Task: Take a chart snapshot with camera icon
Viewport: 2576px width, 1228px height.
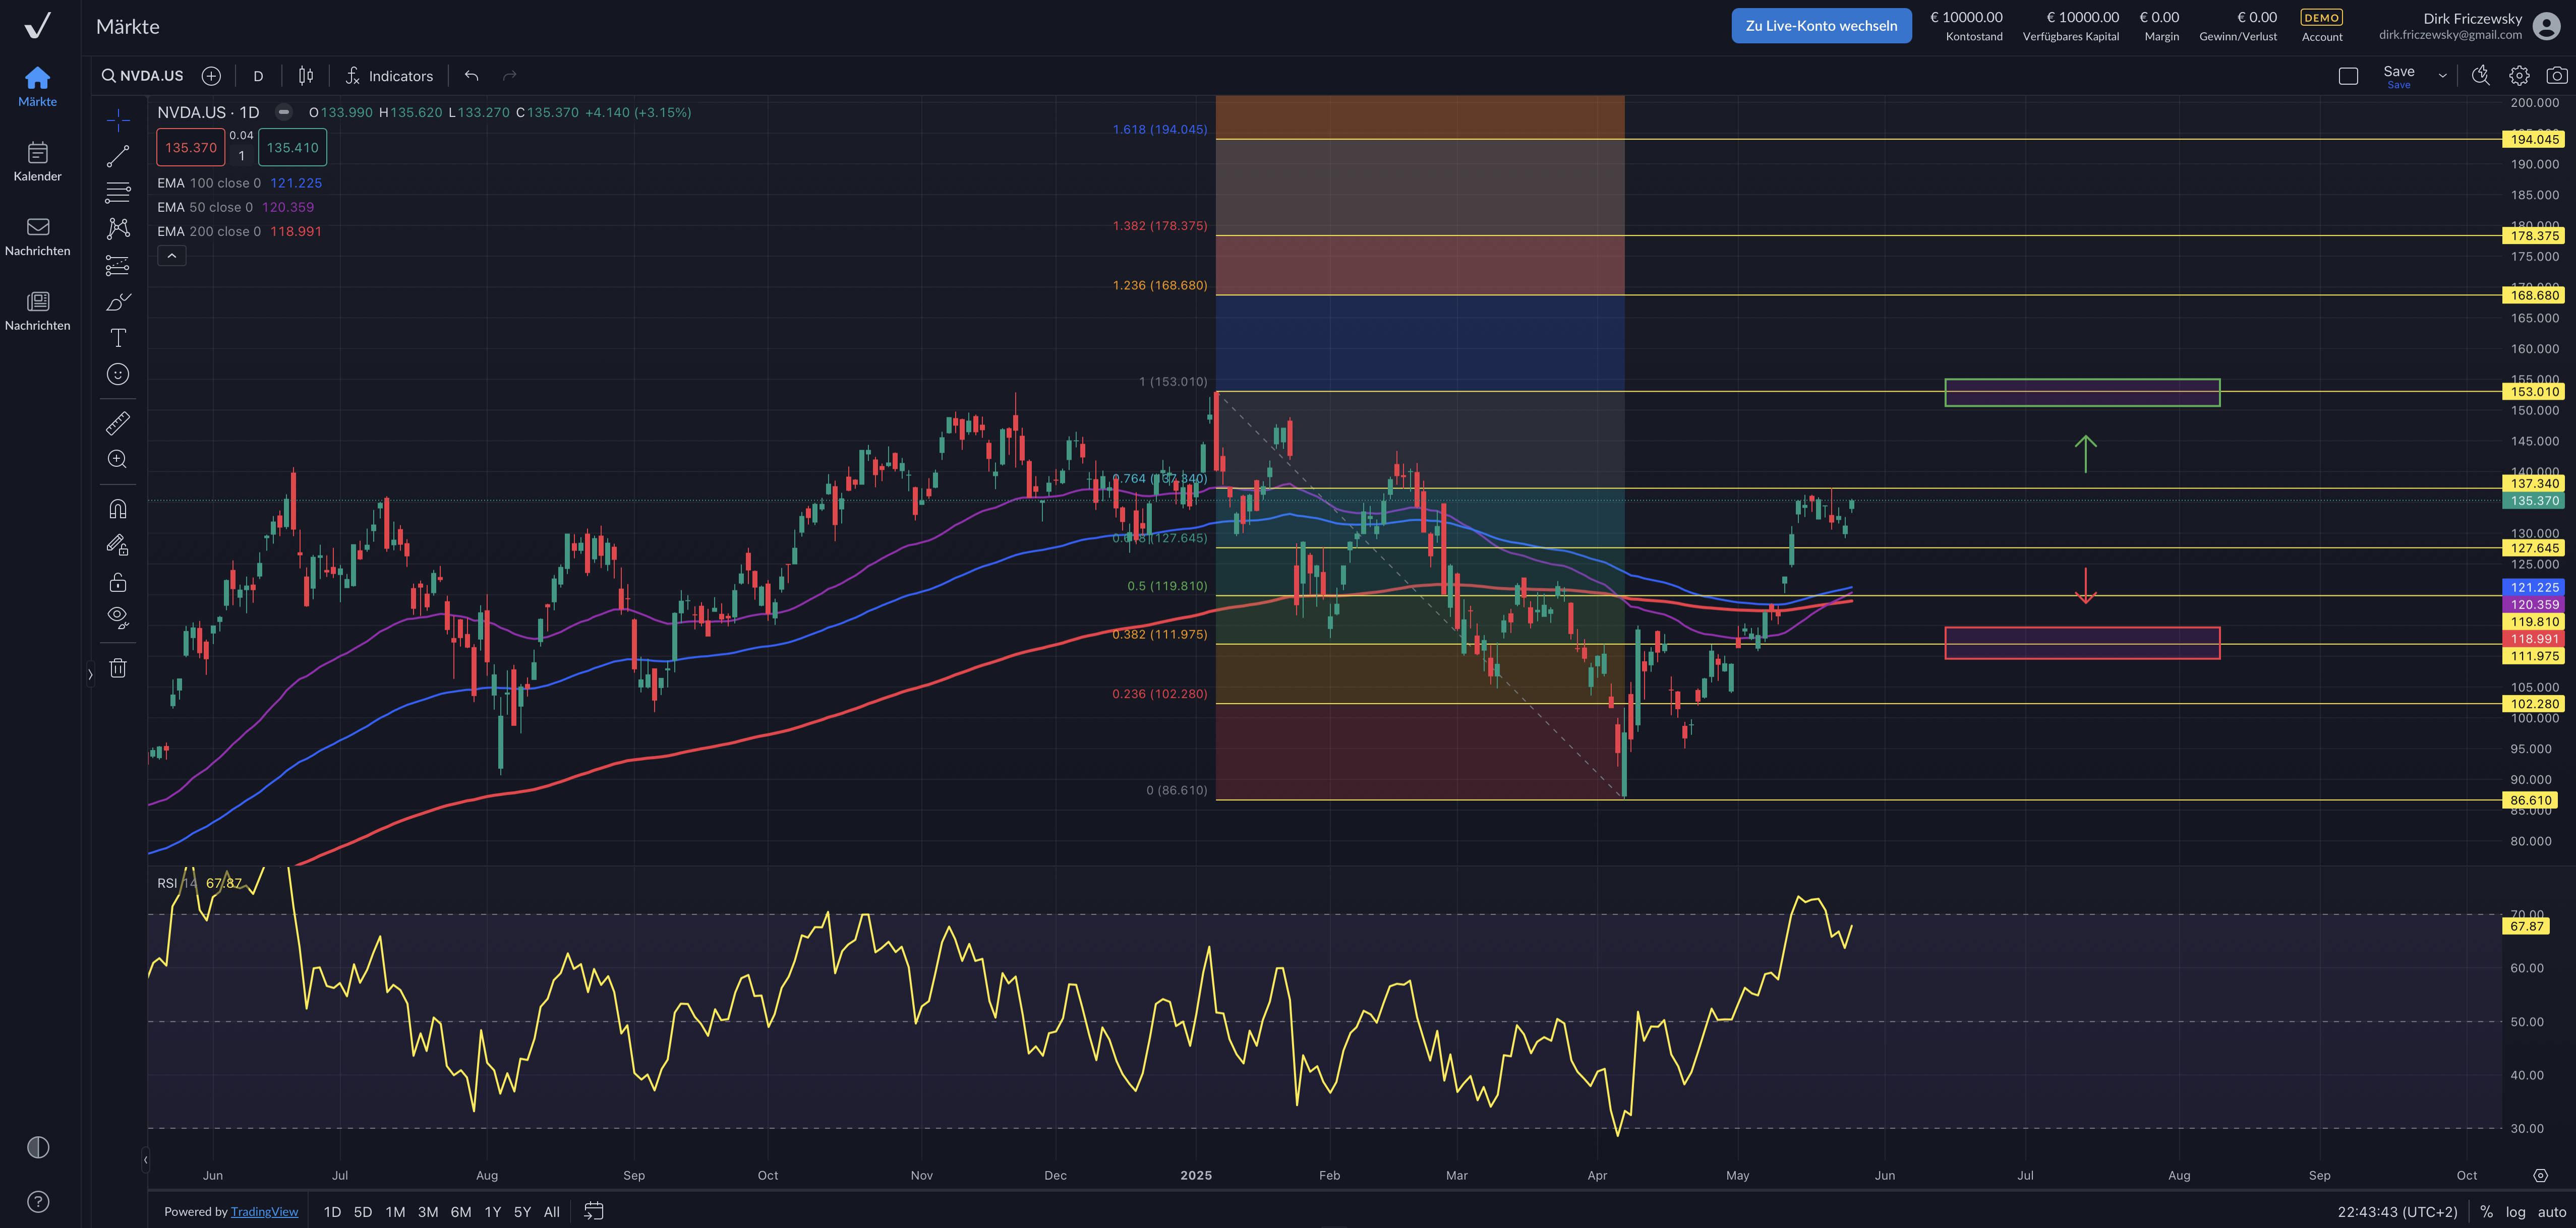Action: [x=2556, y=76]
